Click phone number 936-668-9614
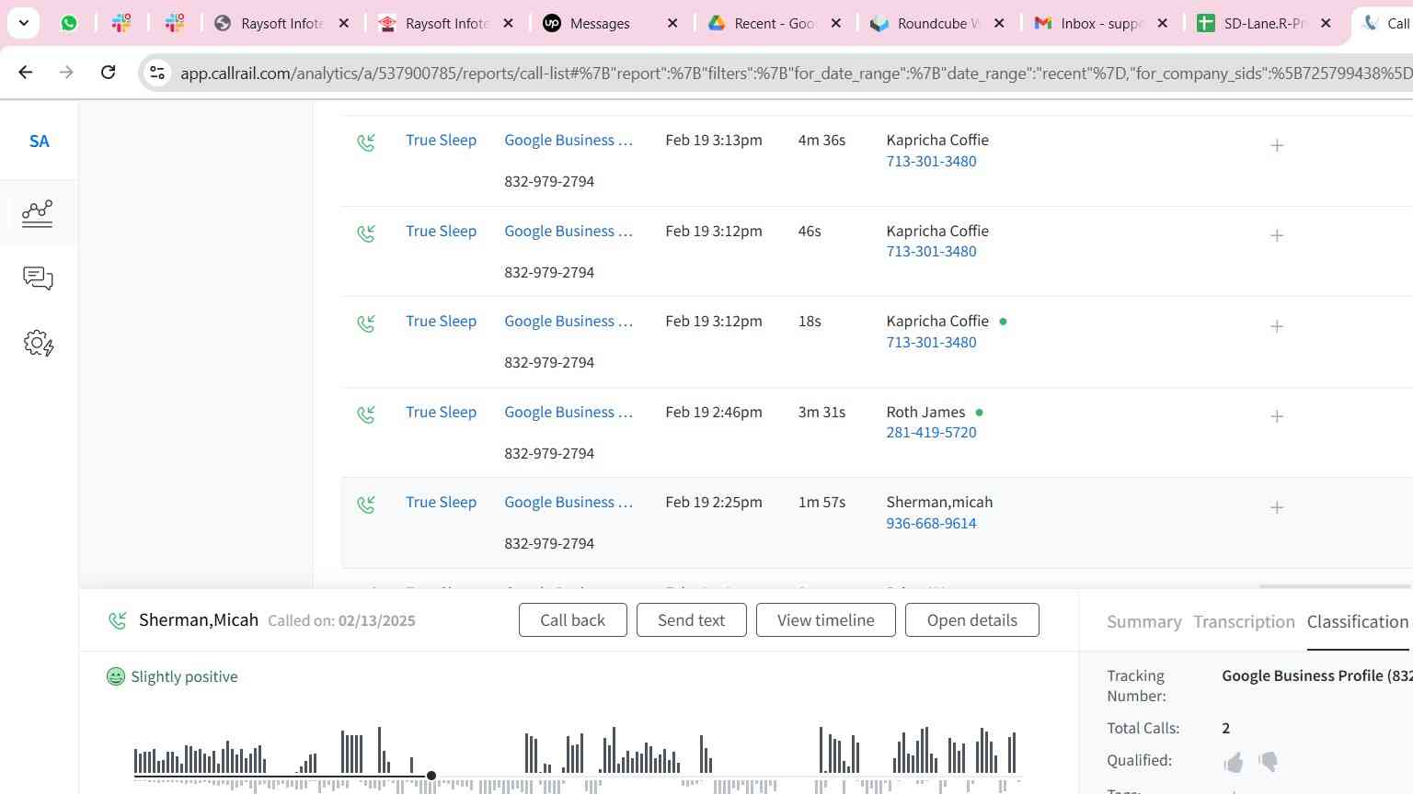 click(x=931, y=524)
